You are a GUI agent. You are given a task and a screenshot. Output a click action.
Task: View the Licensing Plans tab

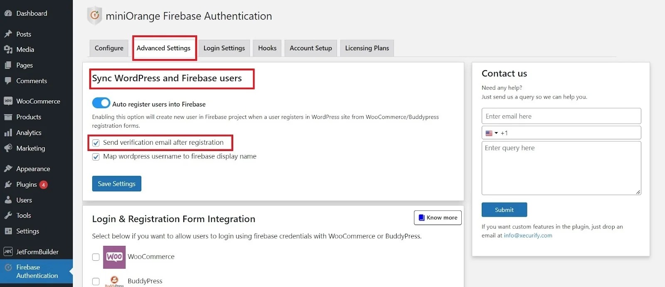[x=367, y=48]
